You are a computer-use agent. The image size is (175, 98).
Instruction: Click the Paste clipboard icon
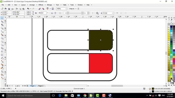[24, 9]
